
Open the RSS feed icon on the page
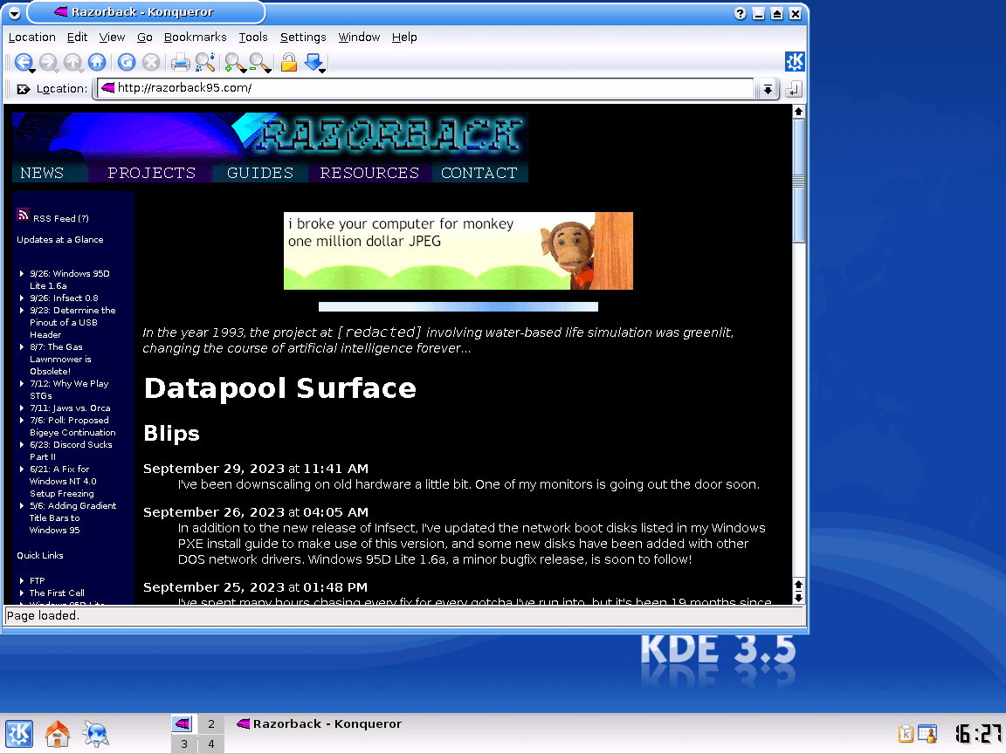23,215
